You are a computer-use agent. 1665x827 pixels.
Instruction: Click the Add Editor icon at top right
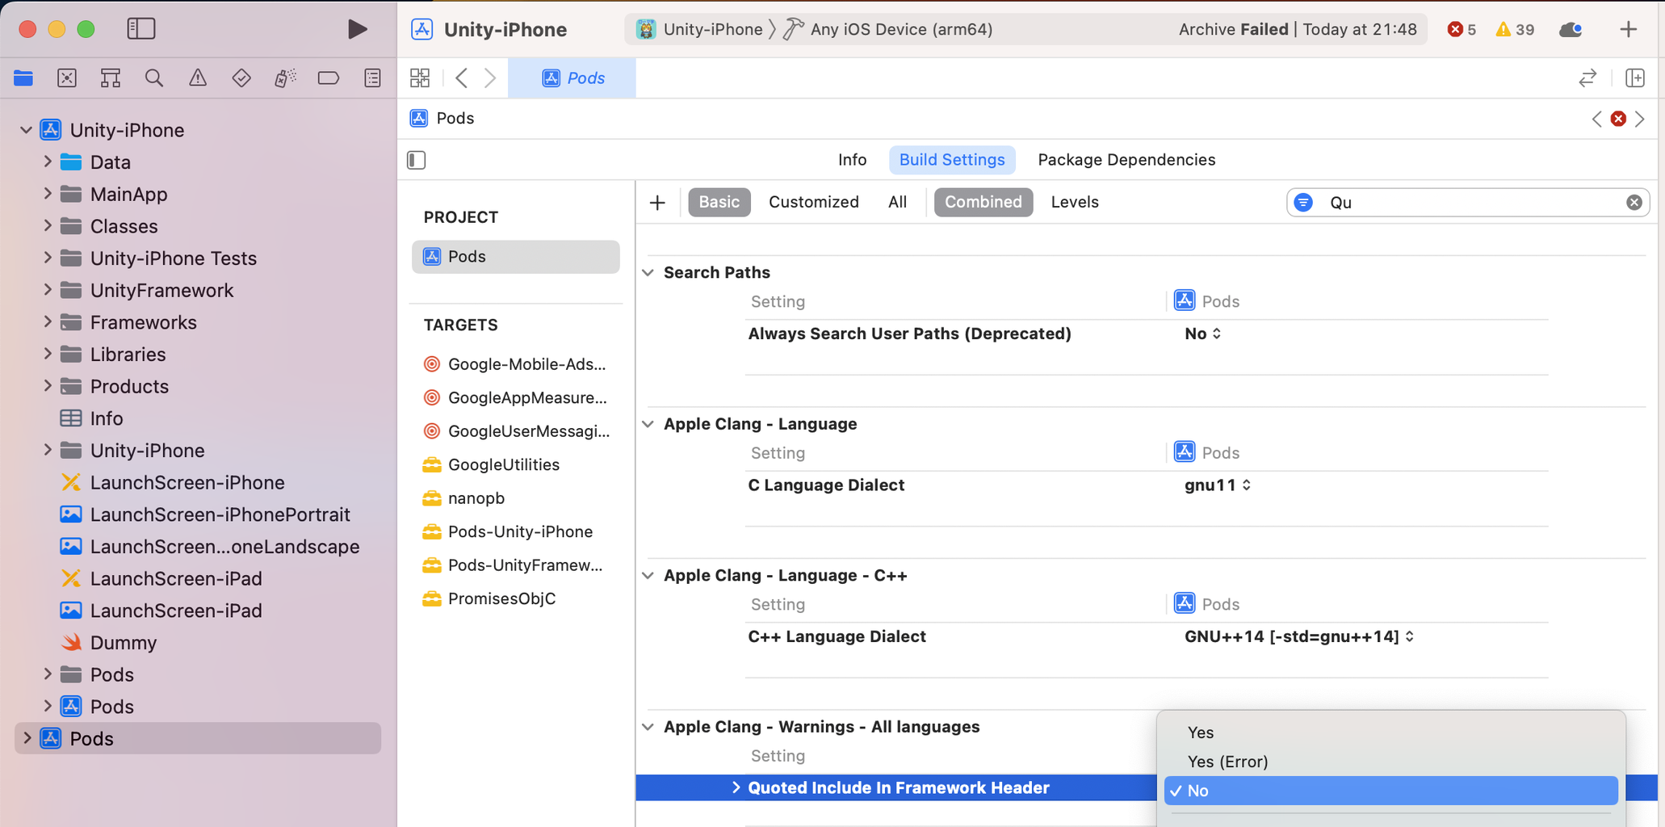(x=1636, y=78)
